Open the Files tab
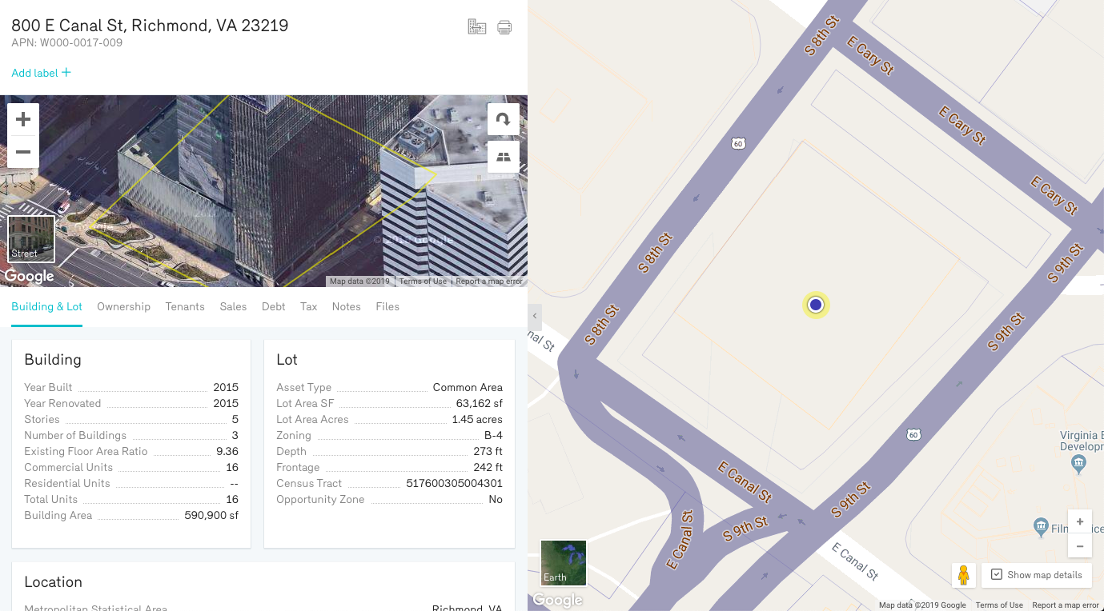 387,306
